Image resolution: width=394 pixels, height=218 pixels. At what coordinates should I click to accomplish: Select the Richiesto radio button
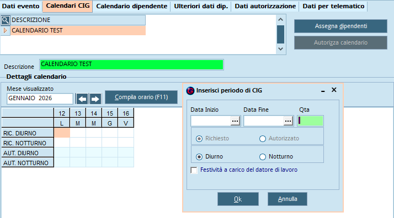click(199, 139)
